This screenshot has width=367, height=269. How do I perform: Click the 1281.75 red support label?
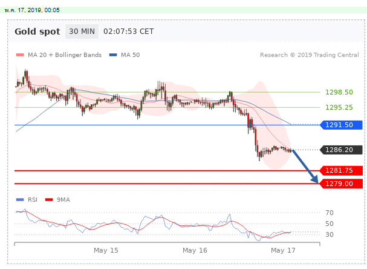coord(341,170)
